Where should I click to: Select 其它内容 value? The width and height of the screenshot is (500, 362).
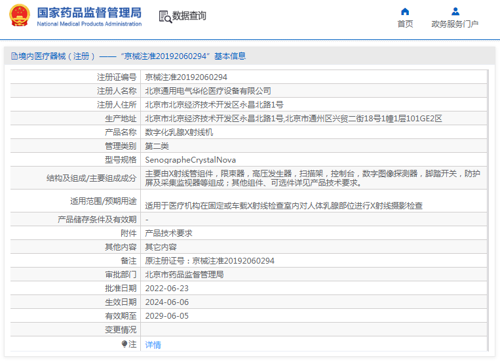[161, 247]
